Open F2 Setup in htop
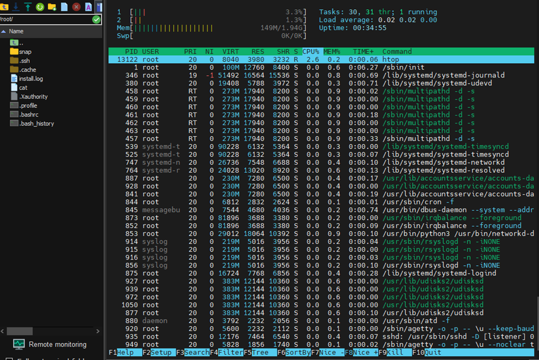This screenshot has width=539, height=360. [x=159, y=353]
